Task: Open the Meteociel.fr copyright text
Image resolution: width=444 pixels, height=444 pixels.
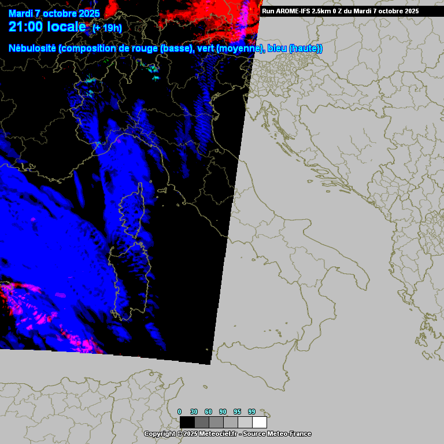Action: tap(227, 434)
